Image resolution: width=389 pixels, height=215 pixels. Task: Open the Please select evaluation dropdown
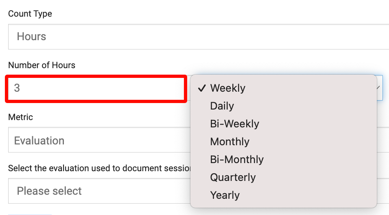98,191
